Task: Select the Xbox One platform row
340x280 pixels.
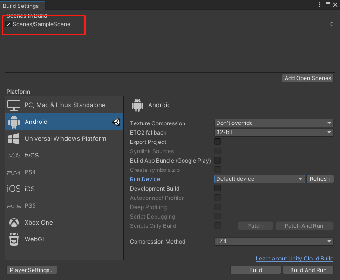Action: coord(64,223)
